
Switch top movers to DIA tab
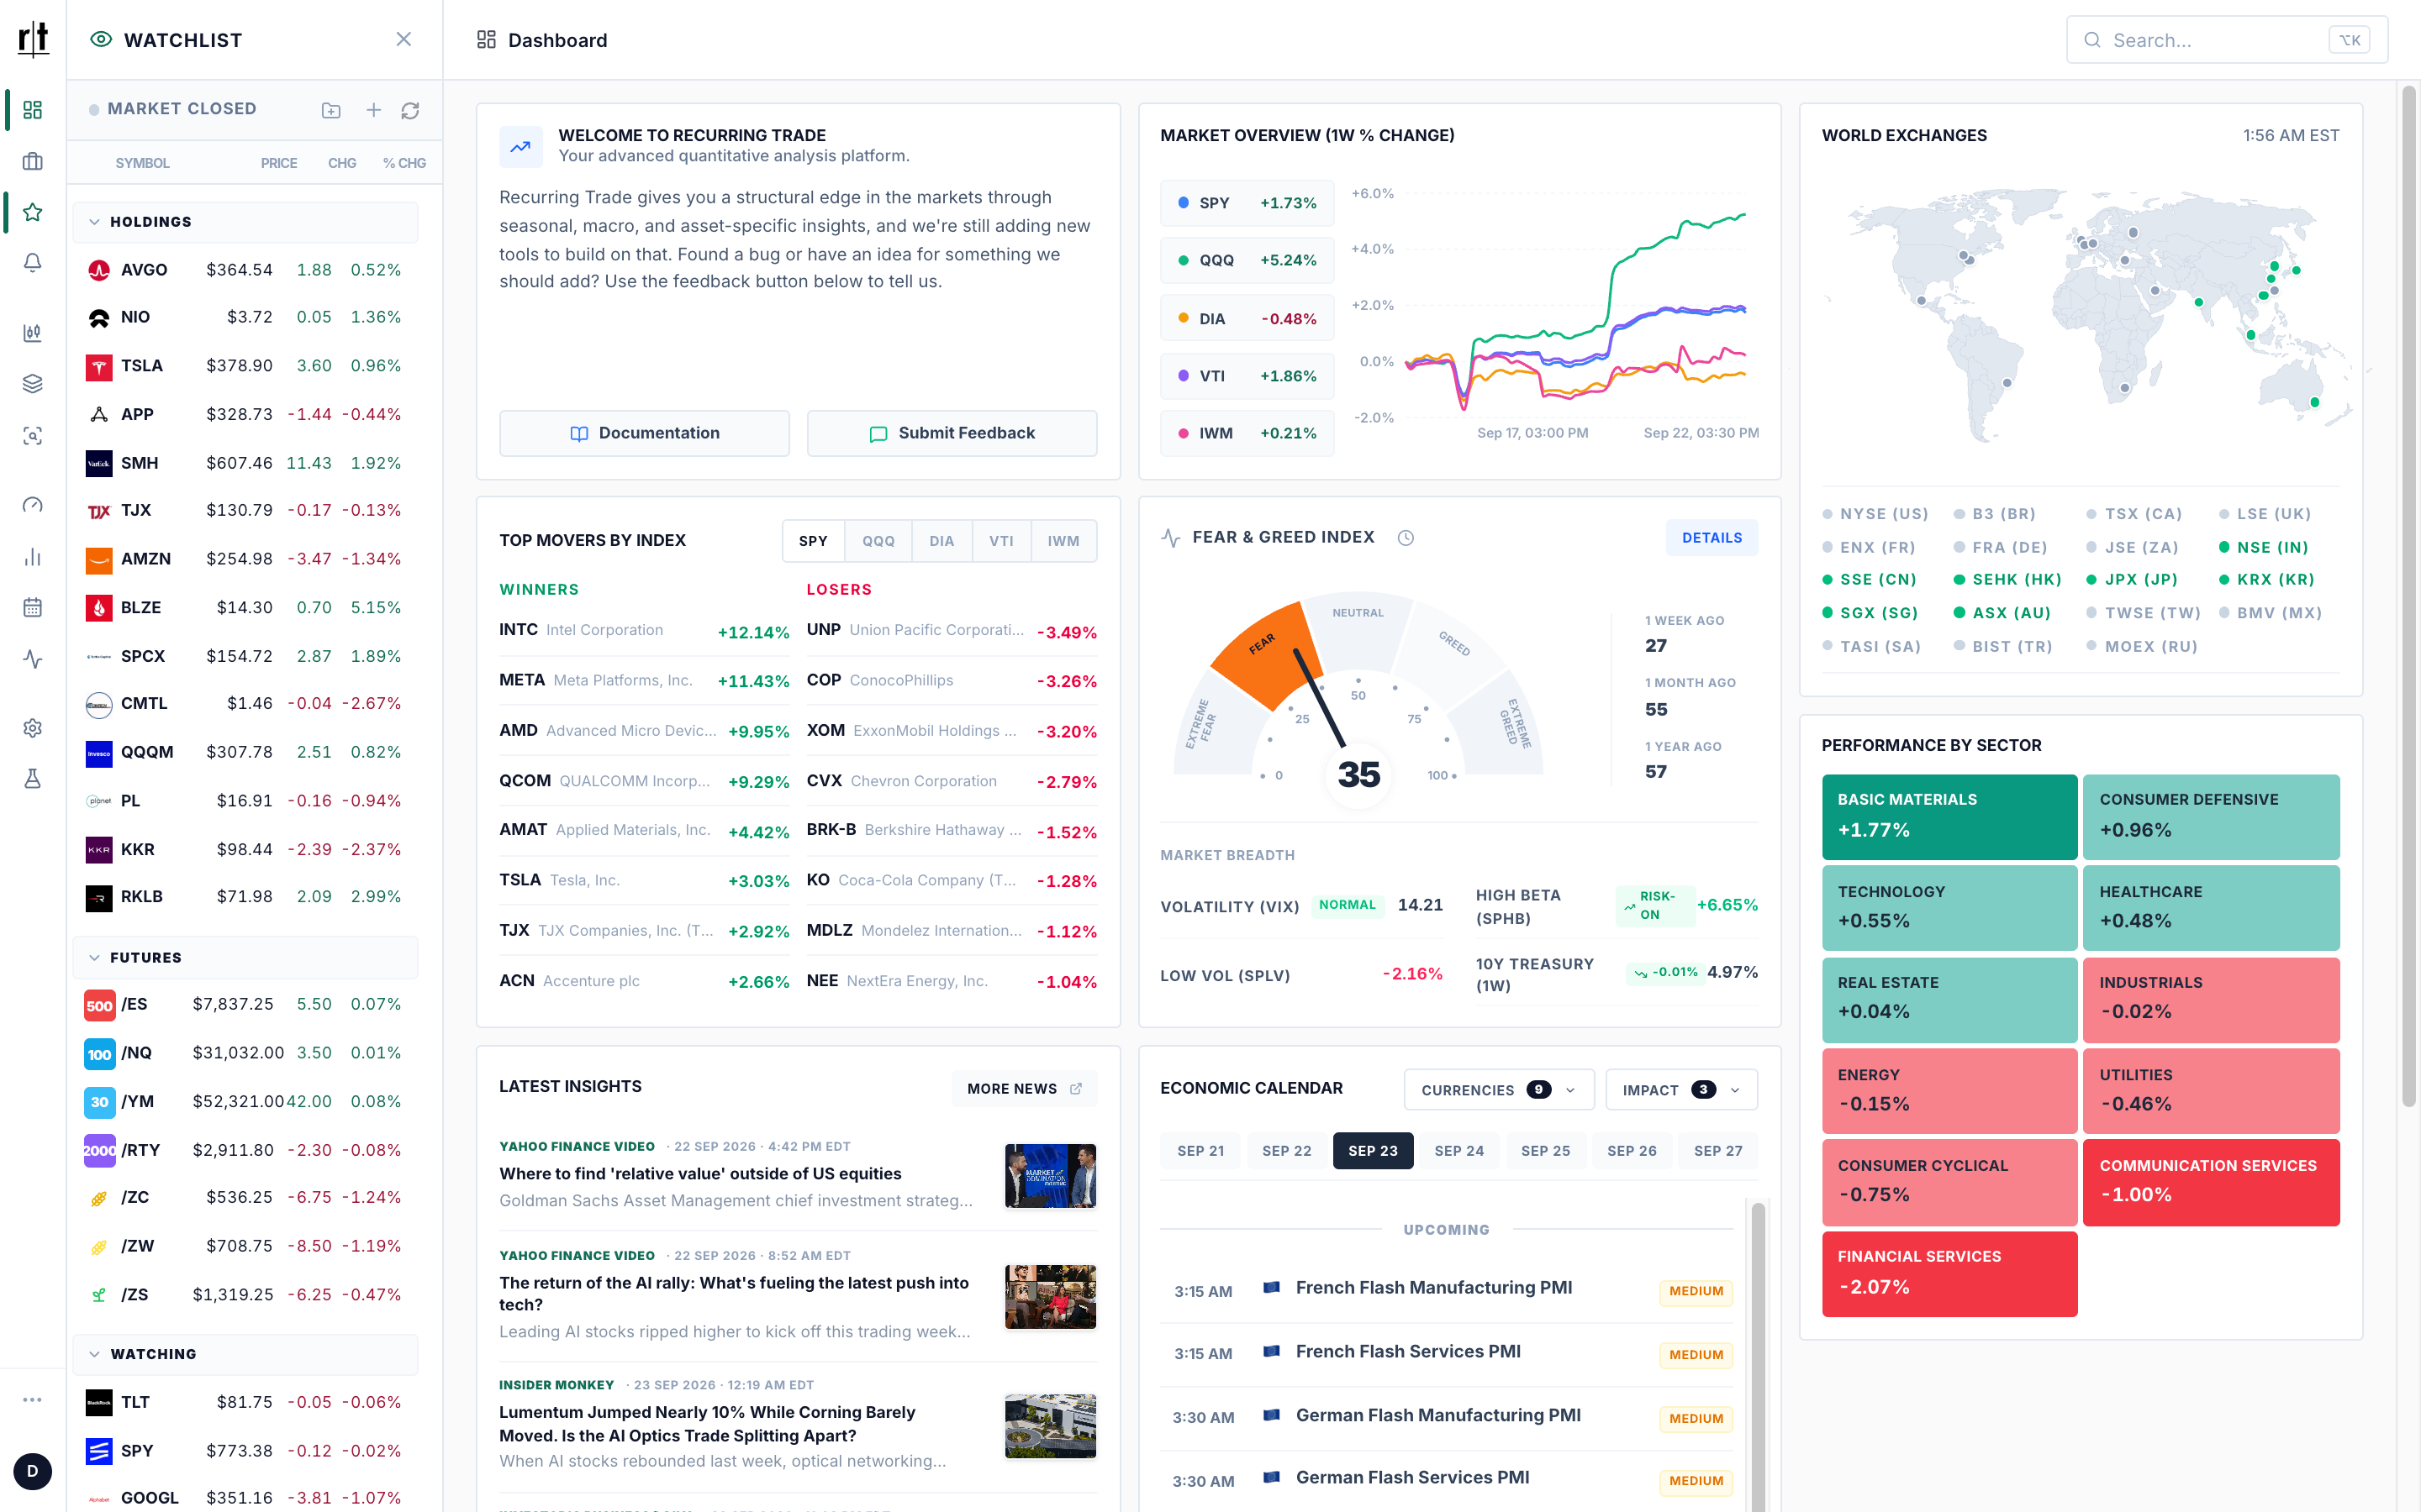941,541
